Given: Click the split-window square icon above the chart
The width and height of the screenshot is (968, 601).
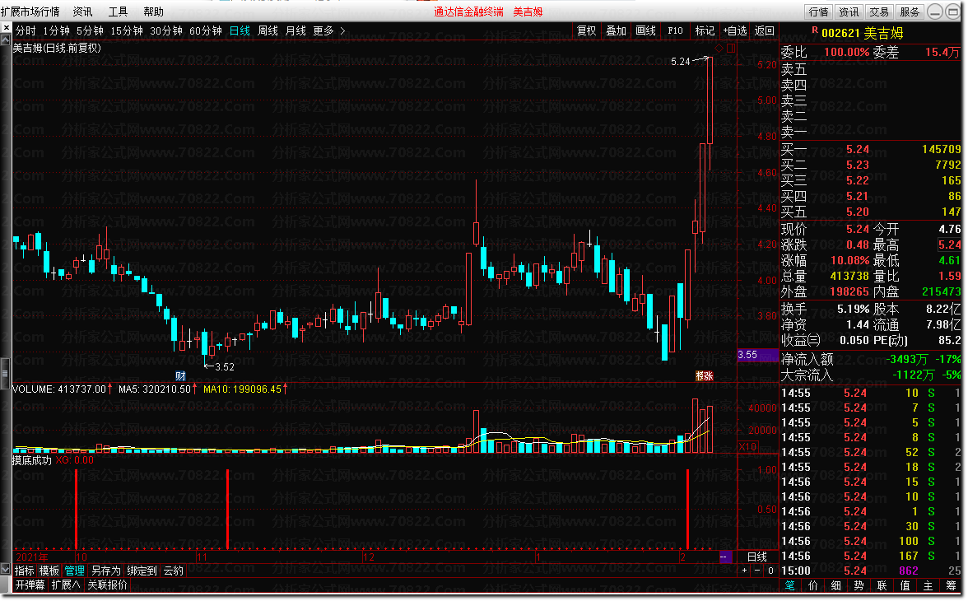Looking at the screenshot, I should 732,48.
